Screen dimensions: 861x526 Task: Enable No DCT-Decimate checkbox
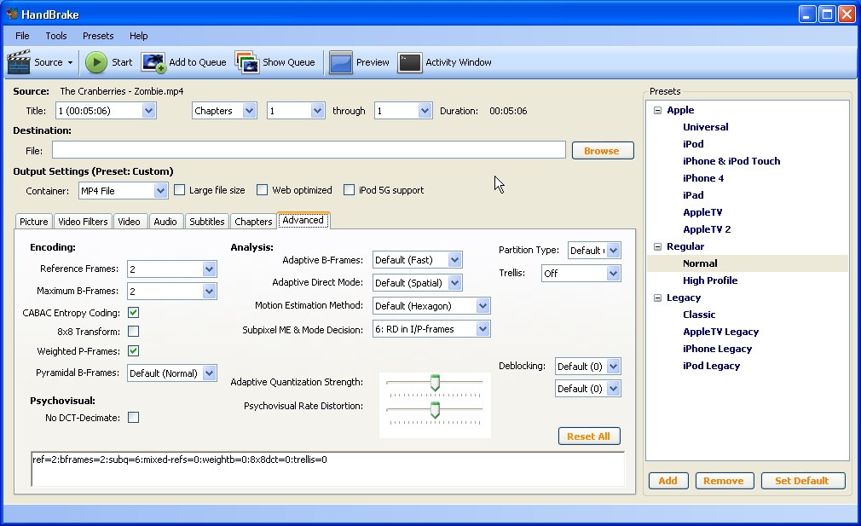click(x=134, y=417)
